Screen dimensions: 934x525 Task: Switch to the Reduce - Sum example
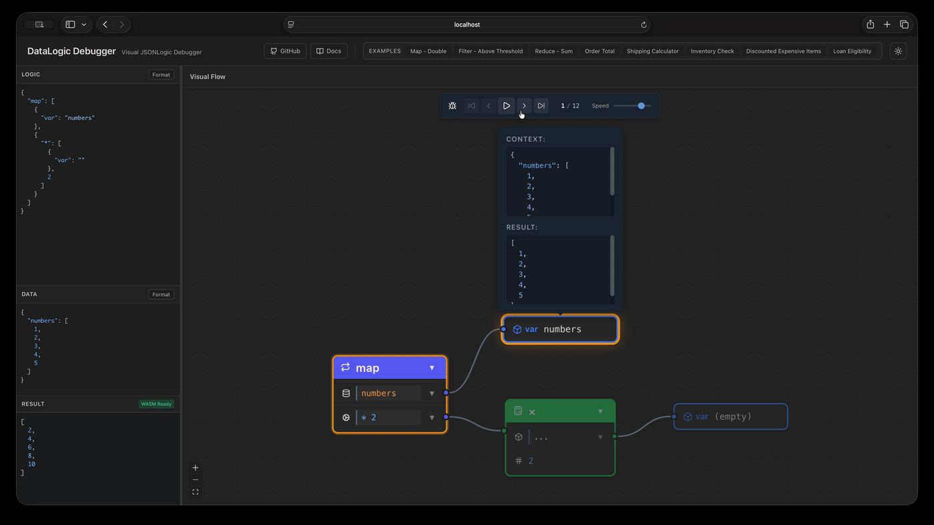tap(554, 51)
